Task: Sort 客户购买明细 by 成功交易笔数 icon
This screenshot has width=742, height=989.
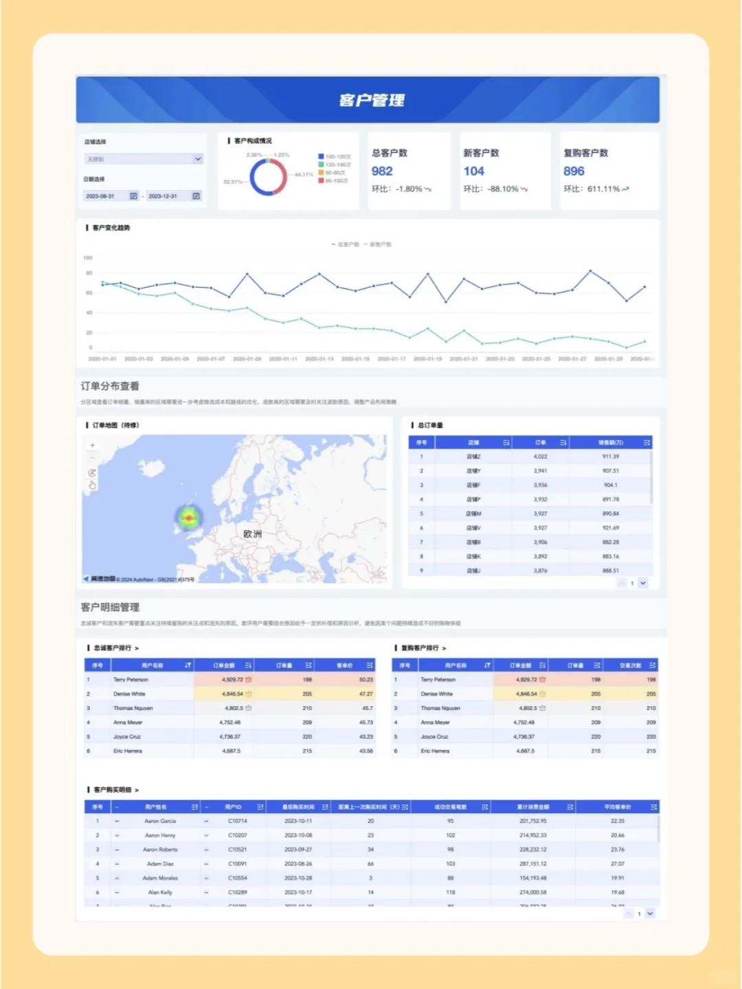Action: point(485,807)
